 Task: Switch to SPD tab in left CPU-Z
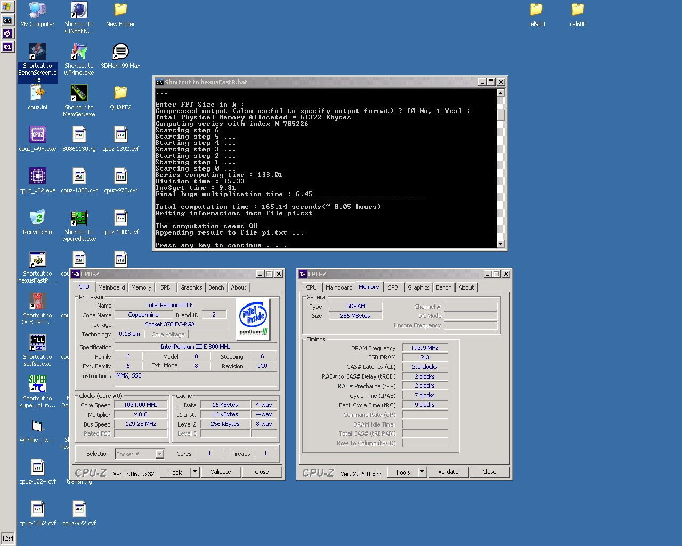tap(166, 287)
